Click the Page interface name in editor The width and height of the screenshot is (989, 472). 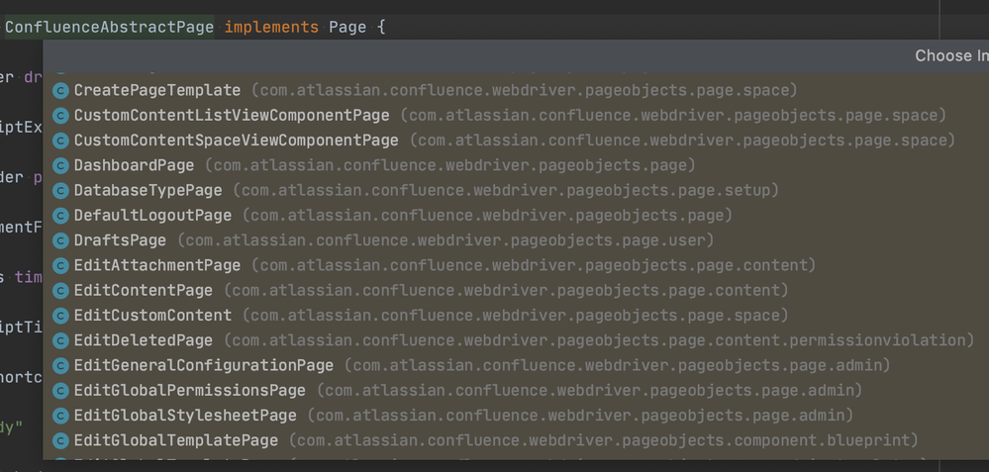click(347, 28)
